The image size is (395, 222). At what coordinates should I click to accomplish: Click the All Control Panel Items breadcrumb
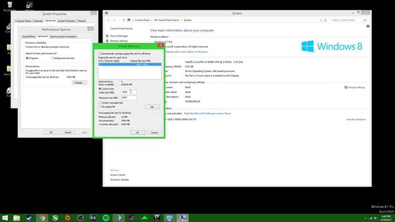[167, 20]
